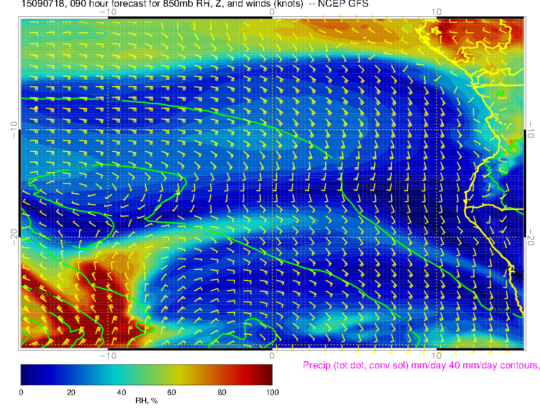Click the longitude label 0 under the map
This screenshot has height=417, width=540.
272,356
